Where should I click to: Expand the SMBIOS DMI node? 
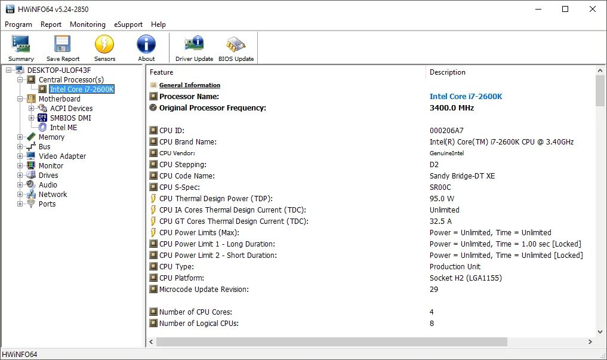pos(32,118)
